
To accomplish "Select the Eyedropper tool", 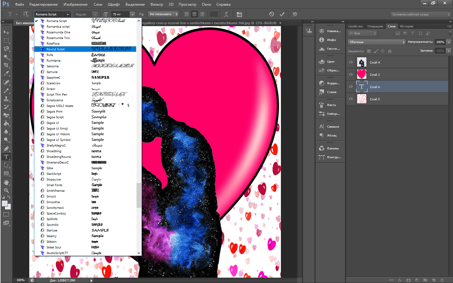I will pyautogui.click(x=6, y=74).
